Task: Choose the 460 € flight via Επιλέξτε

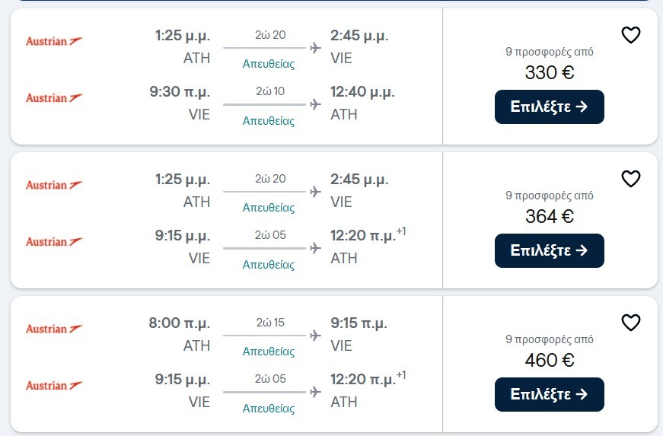Action: (x=550, y=393)
